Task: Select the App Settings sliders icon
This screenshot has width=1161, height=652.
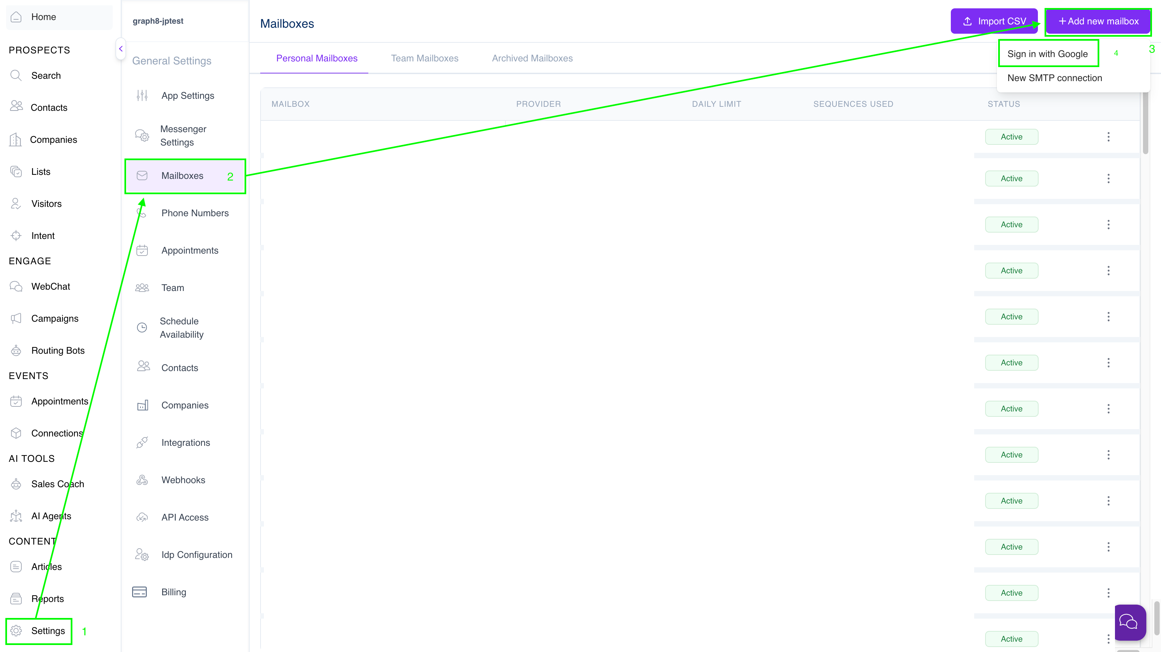Action: click(142, 95)
